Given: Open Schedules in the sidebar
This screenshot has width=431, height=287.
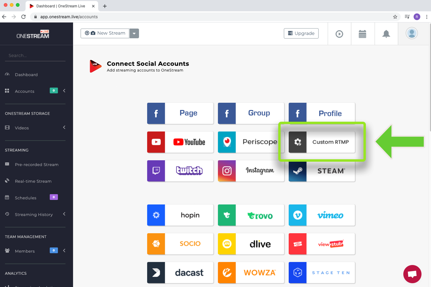Looking at the screenshot, I should [x=26, y=198].
